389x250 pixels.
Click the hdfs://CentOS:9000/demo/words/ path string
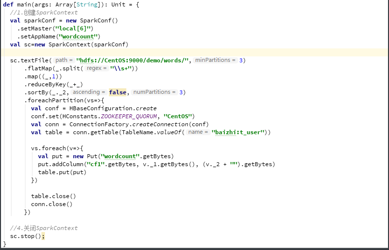132,60
